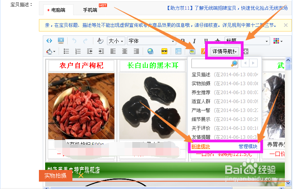Insert a table

[178, 51]
